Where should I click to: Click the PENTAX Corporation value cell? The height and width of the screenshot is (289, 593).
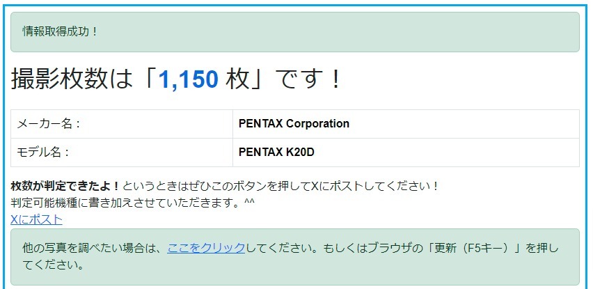click(406, 124)
